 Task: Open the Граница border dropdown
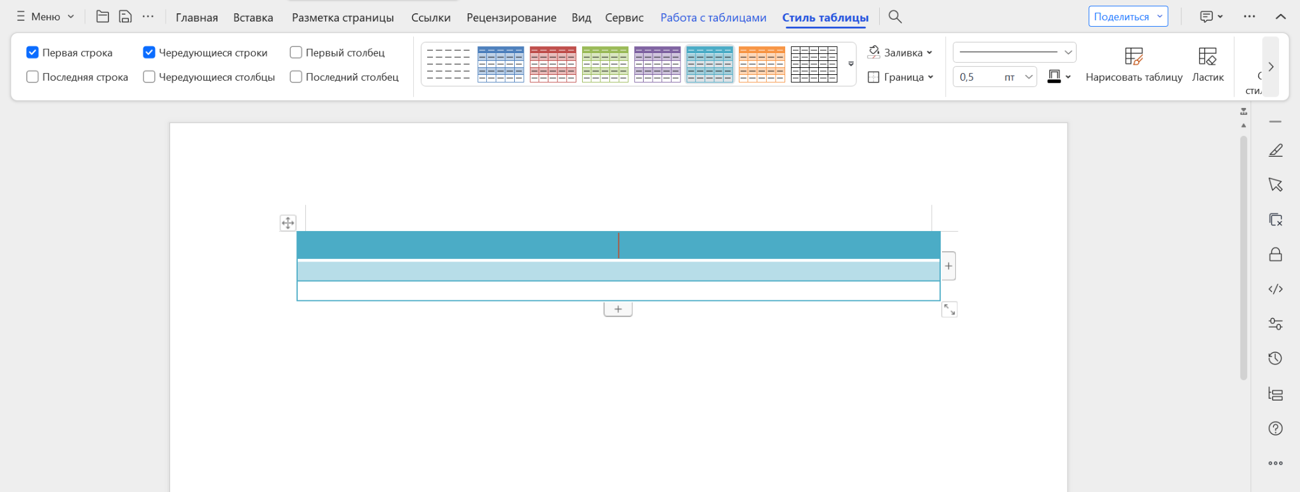(900, 77)
